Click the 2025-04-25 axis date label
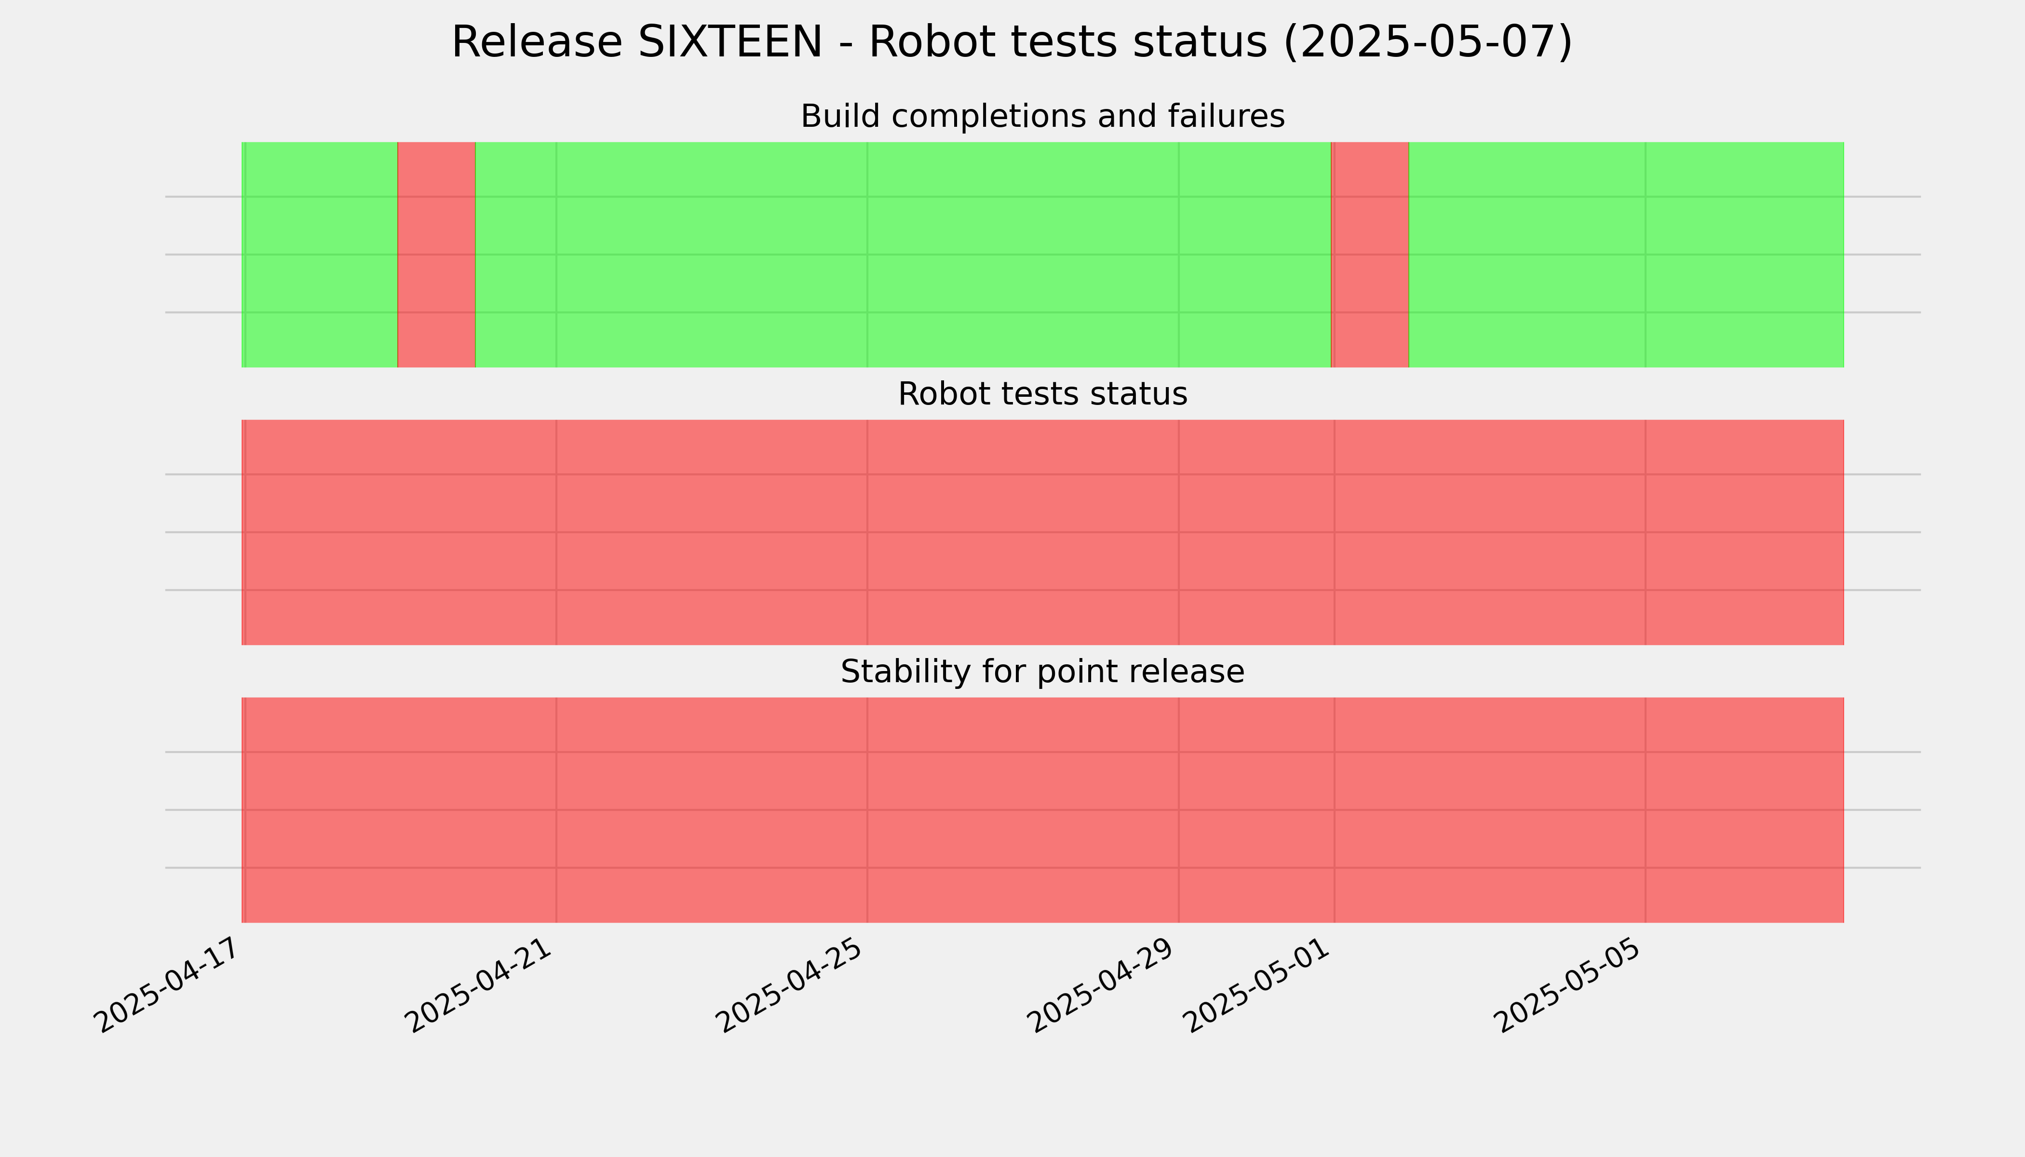 click(x=792, y=985)
